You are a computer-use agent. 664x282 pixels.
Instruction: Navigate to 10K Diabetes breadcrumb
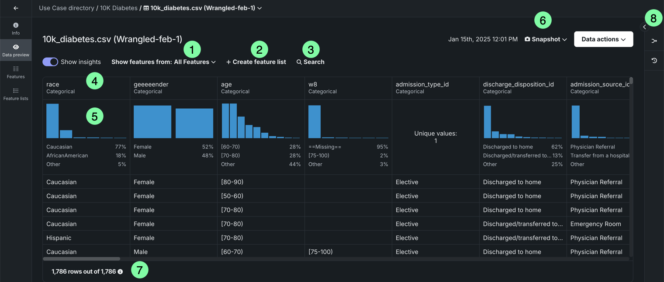(119, 8)
